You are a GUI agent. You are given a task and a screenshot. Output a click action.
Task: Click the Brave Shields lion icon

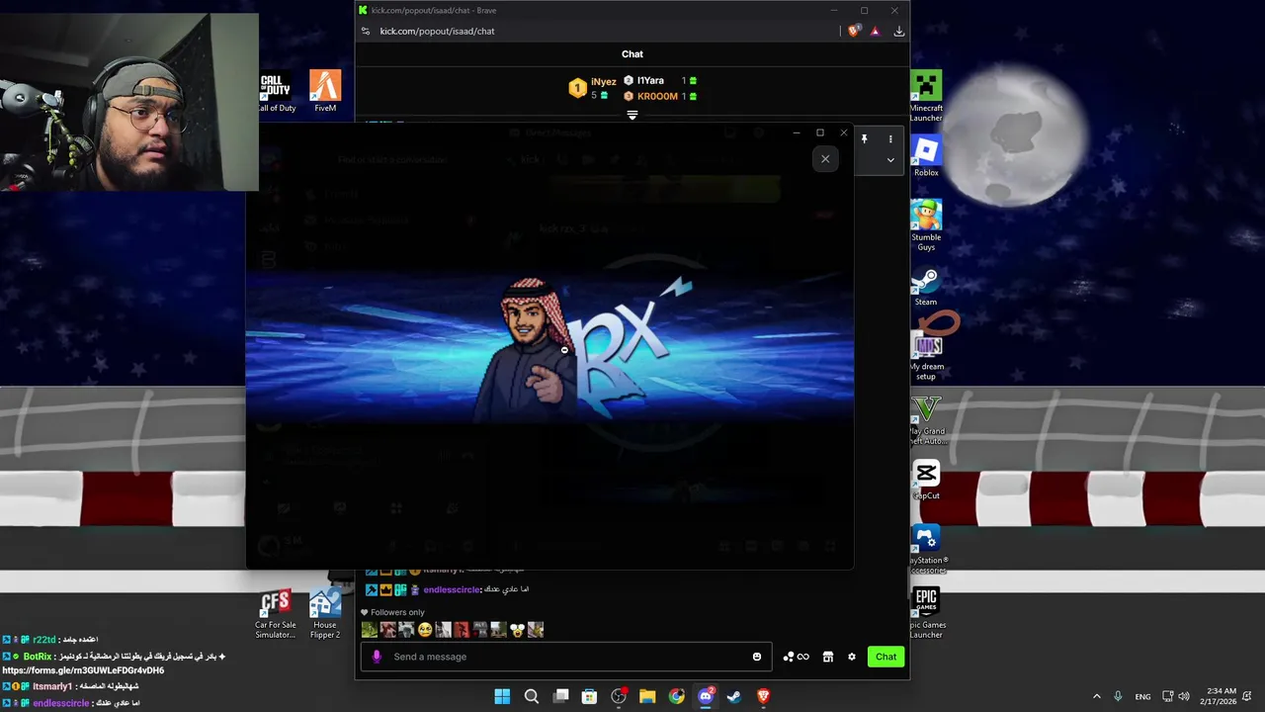pyautogui.click(x=854, y=31)
